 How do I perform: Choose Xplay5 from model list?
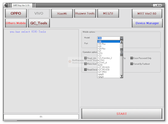(x=109, y=74)
